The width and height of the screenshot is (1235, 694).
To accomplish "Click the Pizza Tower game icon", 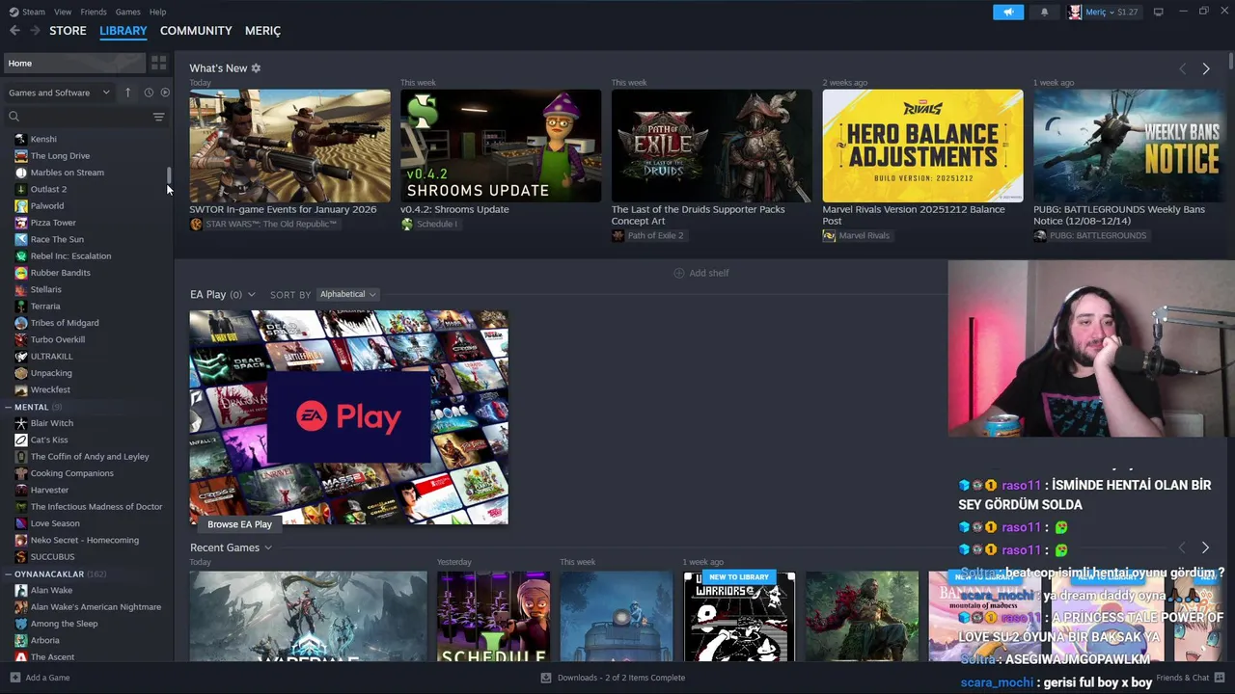I will pos(20,223).
